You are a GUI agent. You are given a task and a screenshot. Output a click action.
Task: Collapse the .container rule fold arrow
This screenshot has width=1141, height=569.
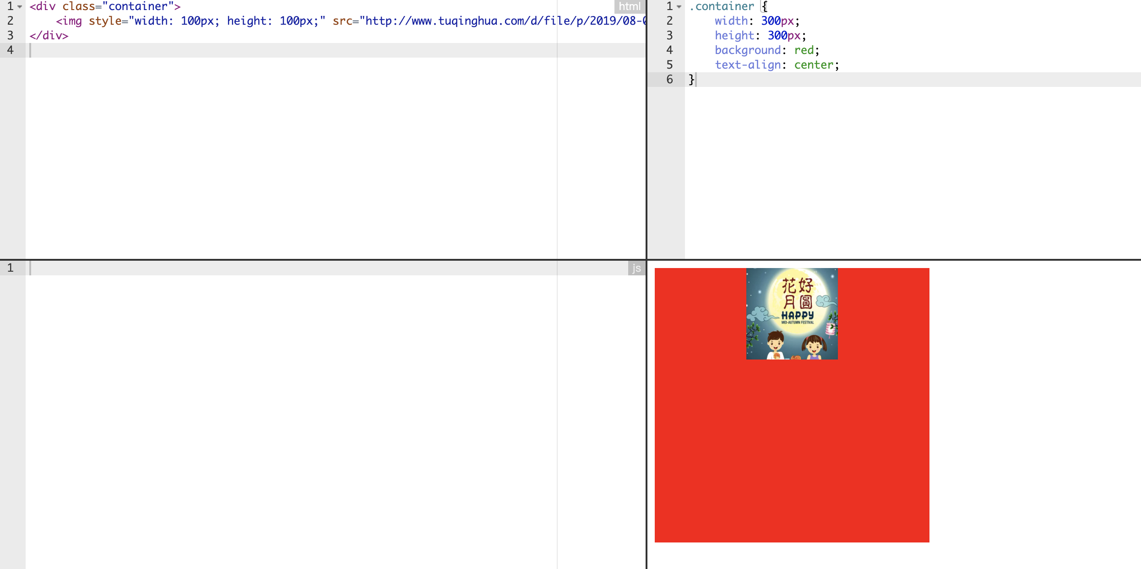tap(679, 6)
